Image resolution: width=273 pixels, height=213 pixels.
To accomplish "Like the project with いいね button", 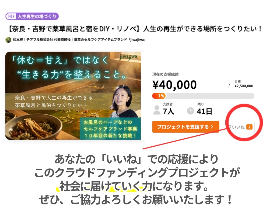I will tap(239, 127).
